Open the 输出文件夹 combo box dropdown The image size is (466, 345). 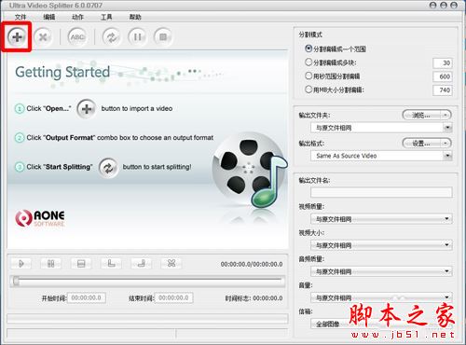pyautogui.click(x=447, y=128)
